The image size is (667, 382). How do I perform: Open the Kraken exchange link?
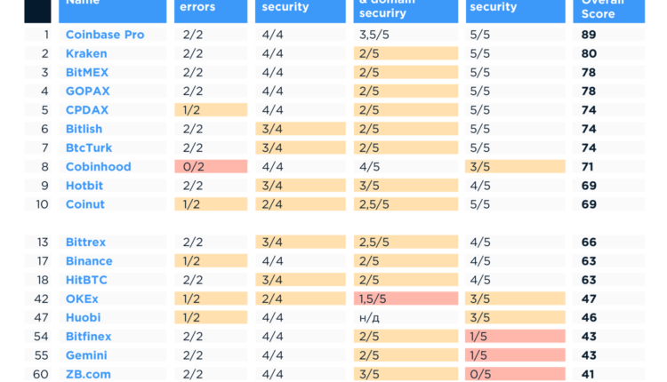point(85,53)
